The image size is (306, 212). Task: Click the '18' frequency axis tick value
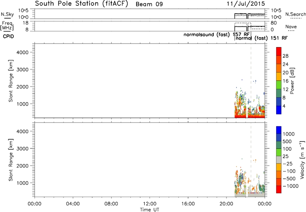click(x=26, y=23)
